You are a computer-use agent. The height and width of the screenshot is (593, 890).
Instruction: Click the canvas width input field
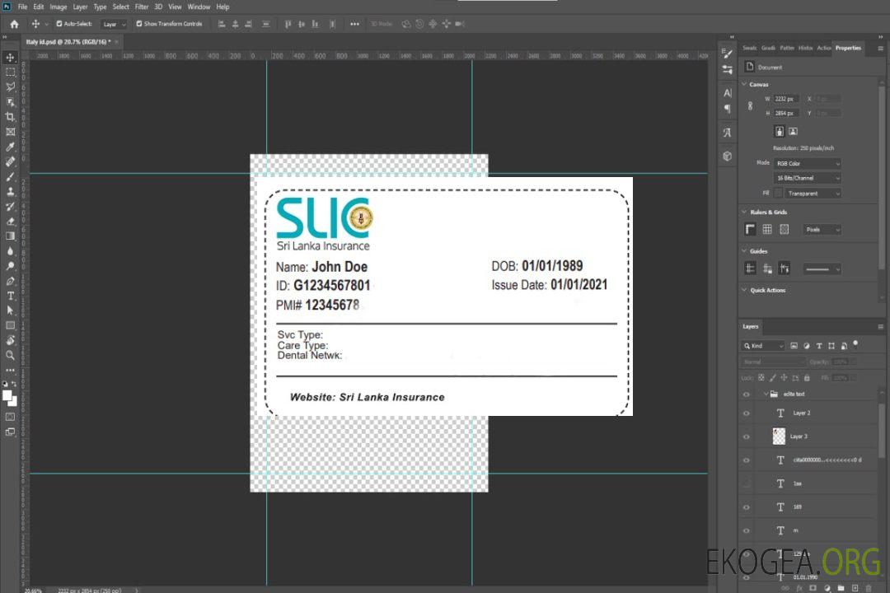click(786, 99)
